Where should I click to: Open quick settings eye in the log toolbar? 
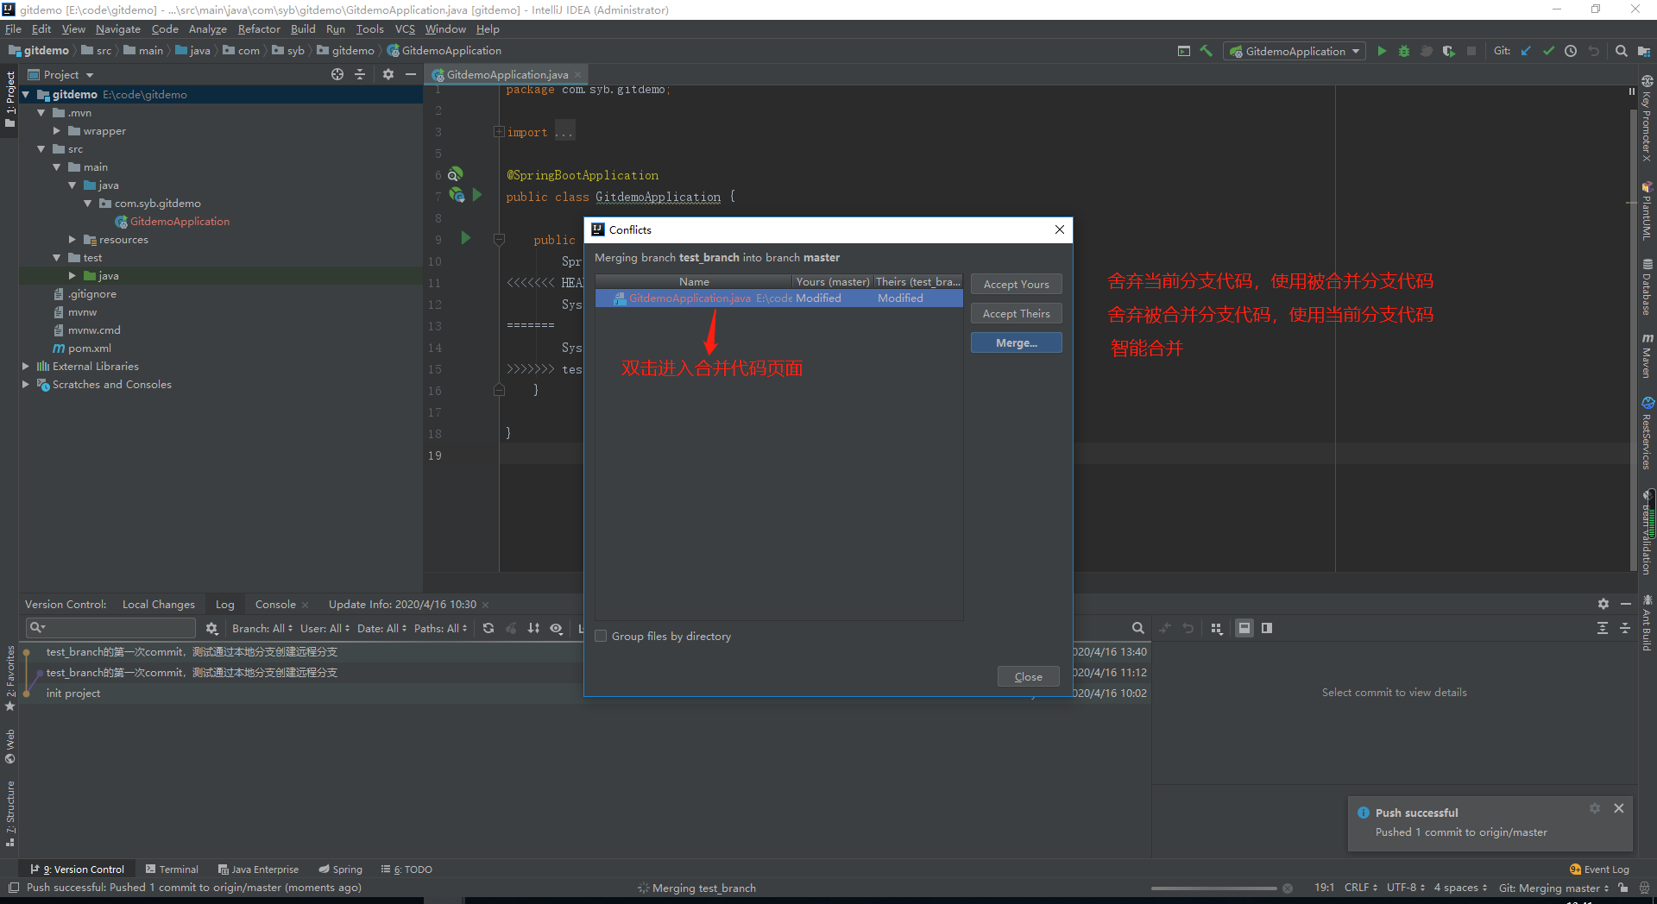click(x=557, y=628)
